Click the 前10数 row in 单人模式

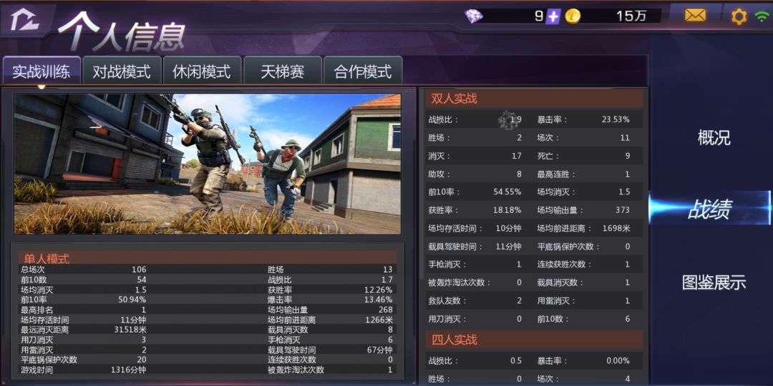83,279
